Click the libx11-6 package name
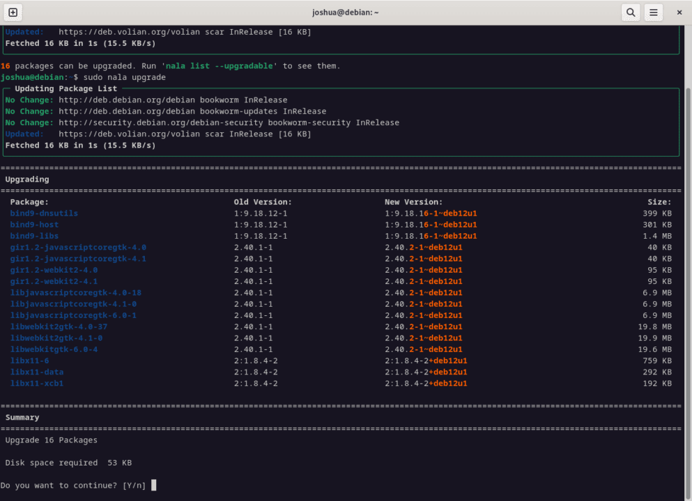 [x=29, y=360]
